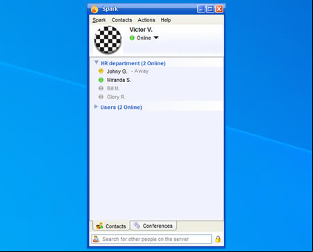Expand the Users group
Image resolution: width=313 pixels, height=252 pixels.
96,107
